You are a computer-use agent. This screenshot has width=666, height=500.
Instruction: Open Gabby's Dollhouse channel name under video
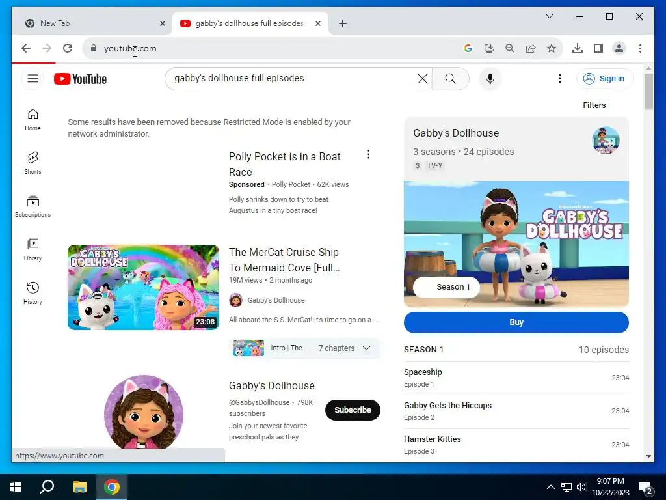coord(276,300)
